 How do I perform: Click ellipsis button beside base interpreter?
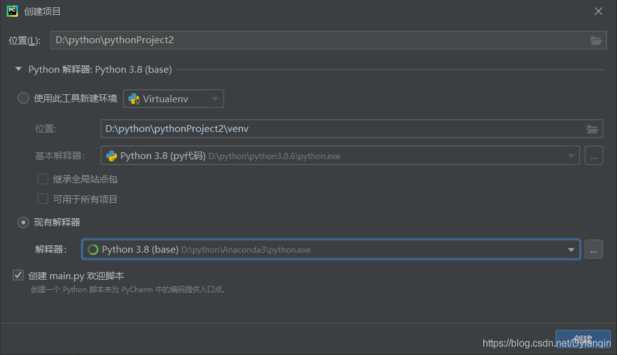tap(594, 156)
